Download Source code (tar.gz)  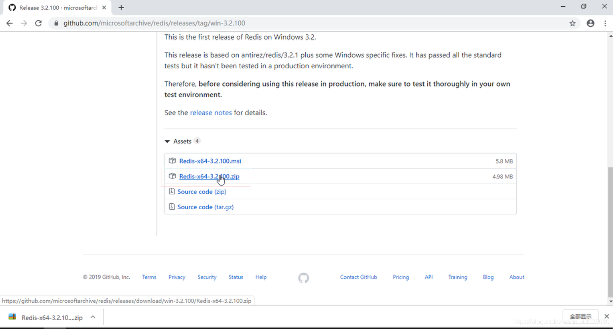[x=206, y=207]
